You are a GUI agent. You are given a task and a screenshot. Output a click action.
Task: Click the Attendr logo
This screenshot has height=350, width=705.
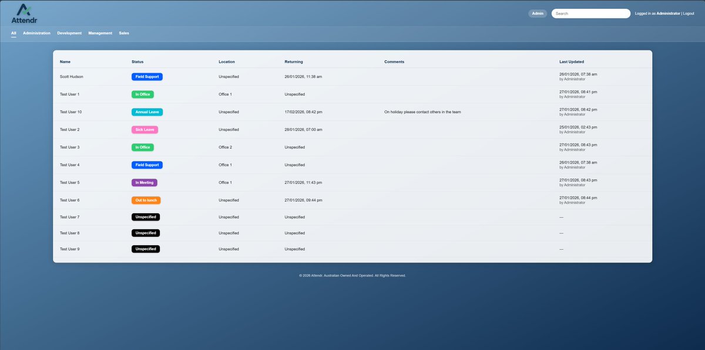[x=24, y=13]
